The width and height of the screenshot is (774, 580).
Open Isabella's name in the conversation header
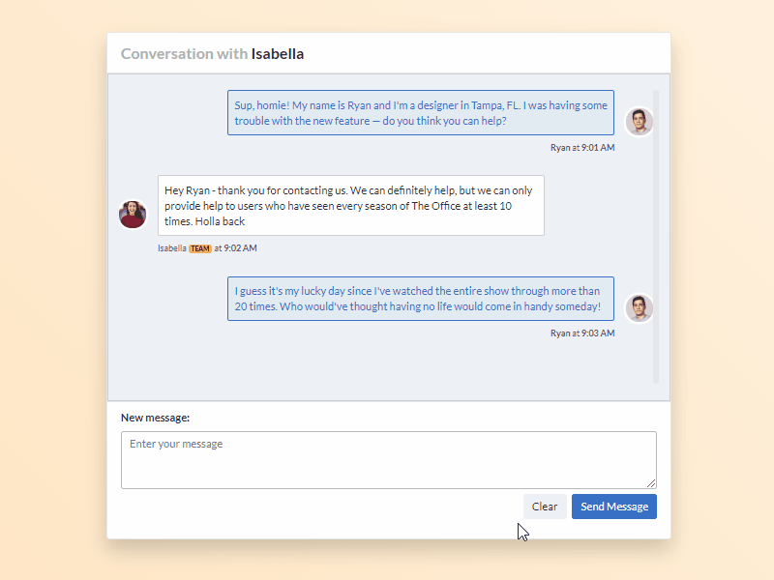coord(277,54)
